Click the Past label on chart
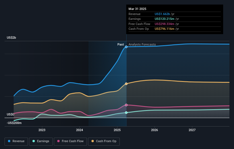Viewport: 234px width, 149px height. coord(121,45)
